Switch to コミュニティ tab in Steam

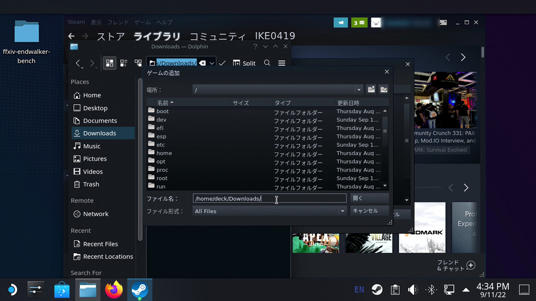tap(218, 36)
